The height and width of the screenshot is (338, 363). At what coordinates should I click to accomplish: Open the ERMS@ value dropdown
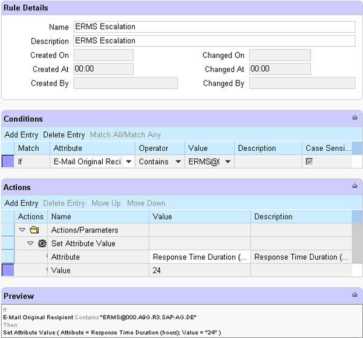[x=227, y=162]
